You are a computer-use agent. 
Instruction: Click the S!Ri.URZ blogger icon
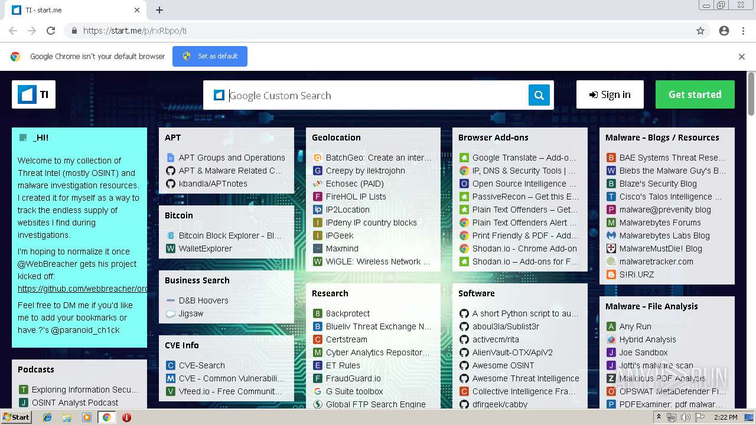tap(611, 274)
